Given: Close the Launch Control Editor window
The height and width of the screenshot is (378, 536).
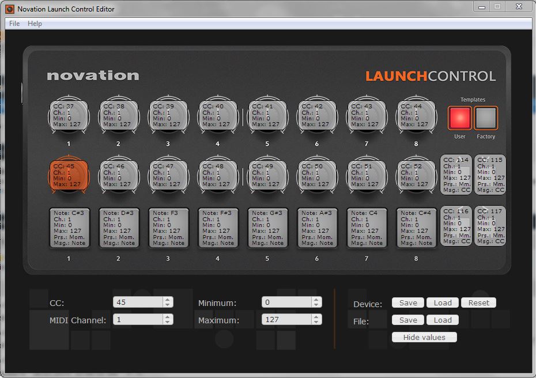Looking at the screenshot, I should tap(519, 7).
